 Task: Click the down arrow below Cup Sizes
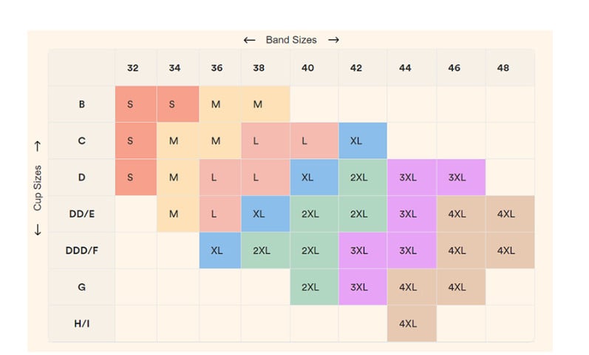38,230
